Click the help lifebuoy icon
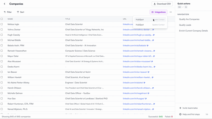Viewport: 212px width, 119px height. [180, 114]
